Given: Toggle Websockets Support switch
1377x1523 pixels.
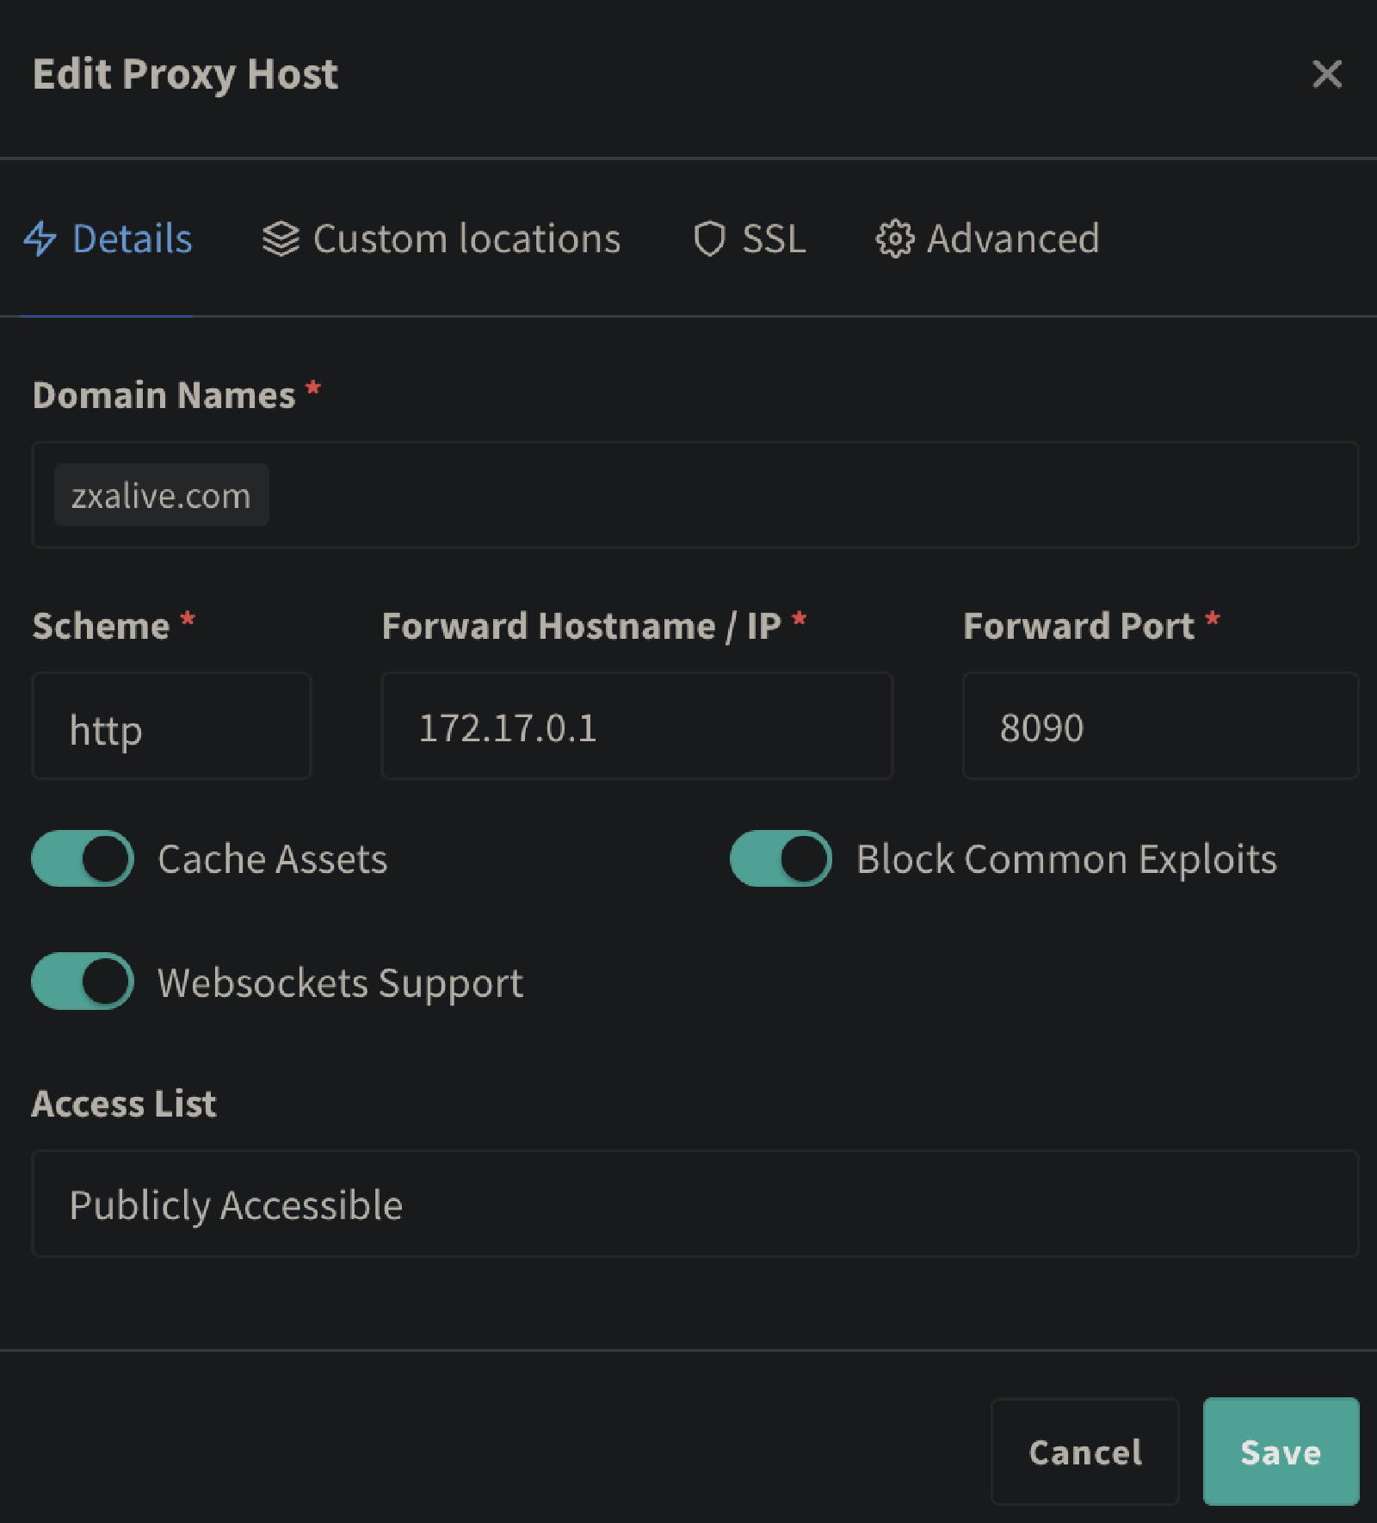Looking at the screenshot, I should pyautogui.click(x=83, y=981).
